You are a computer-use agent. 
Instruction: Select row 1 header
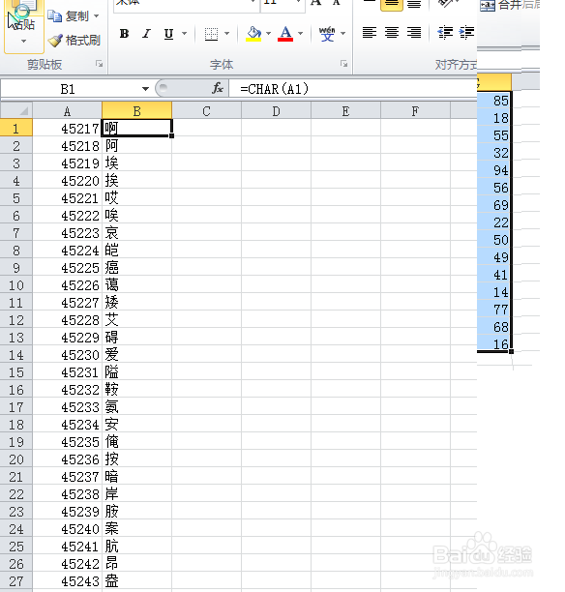tap(15, 129)
